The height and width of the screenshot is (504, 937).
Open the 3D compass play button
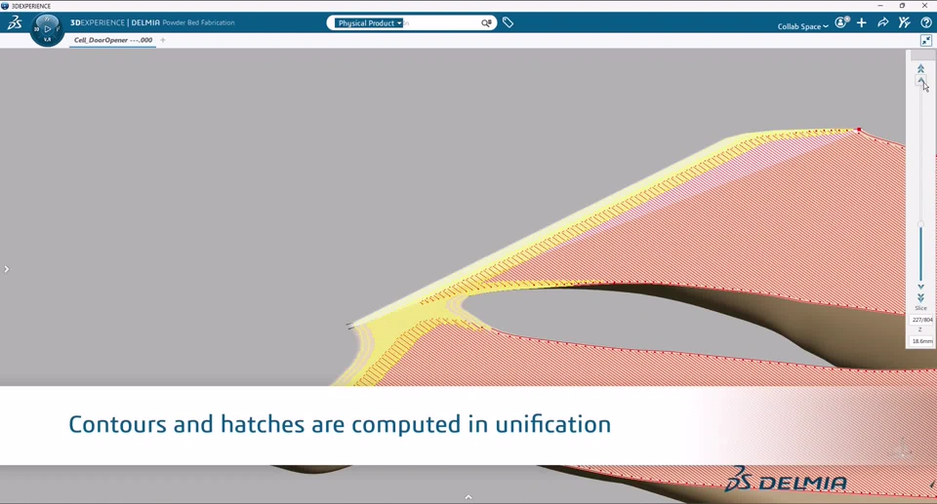47,28
